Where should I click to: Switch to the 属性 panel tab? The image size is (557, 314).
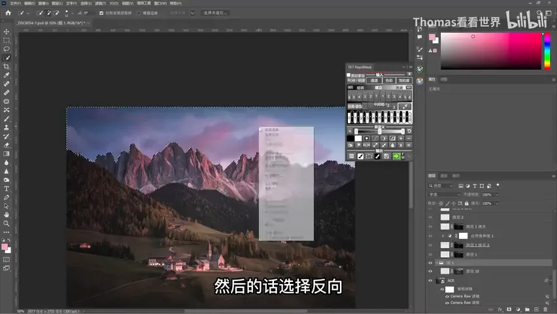click(x=432, y=79)
